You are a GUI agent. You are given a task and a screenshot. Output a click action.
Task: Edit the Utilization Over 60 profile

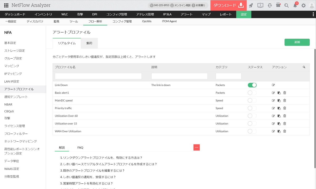(273, 116)
